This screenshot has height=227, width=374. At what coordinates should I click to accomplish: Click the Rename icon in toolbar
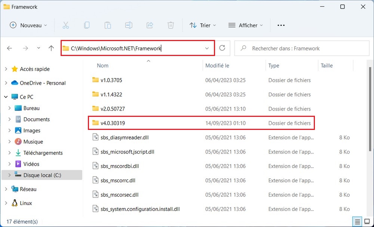tap(129, 25)
